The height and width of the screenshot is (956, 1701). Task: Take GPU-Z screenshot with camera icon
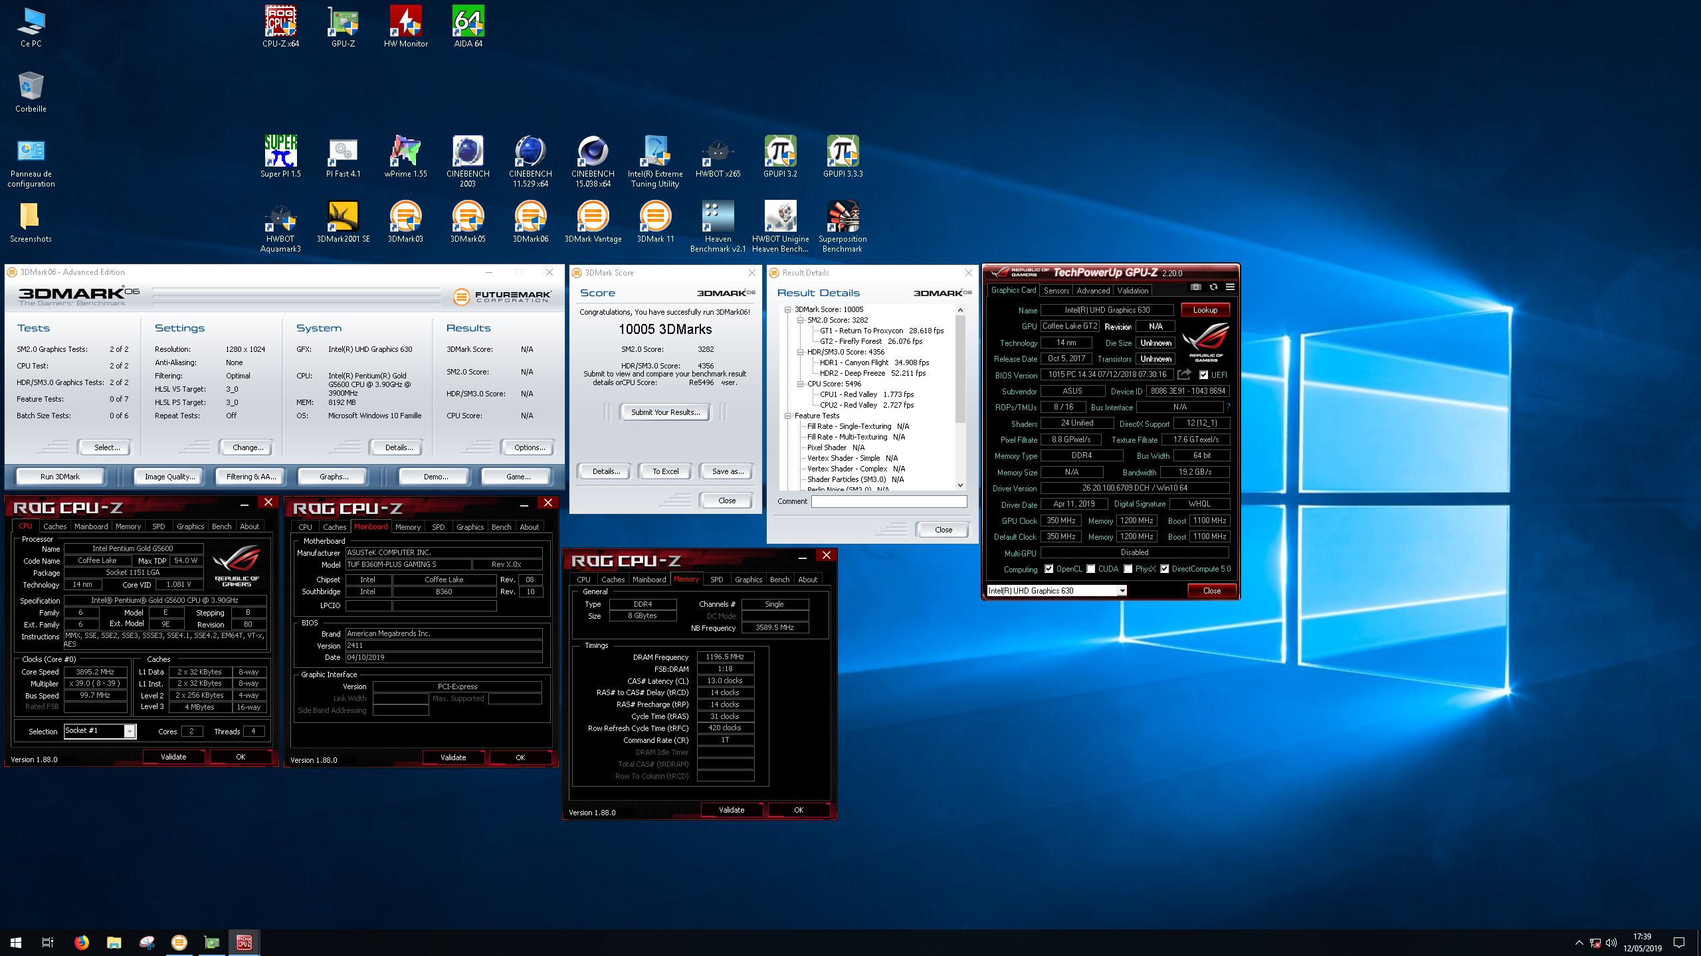[1196, 287]
